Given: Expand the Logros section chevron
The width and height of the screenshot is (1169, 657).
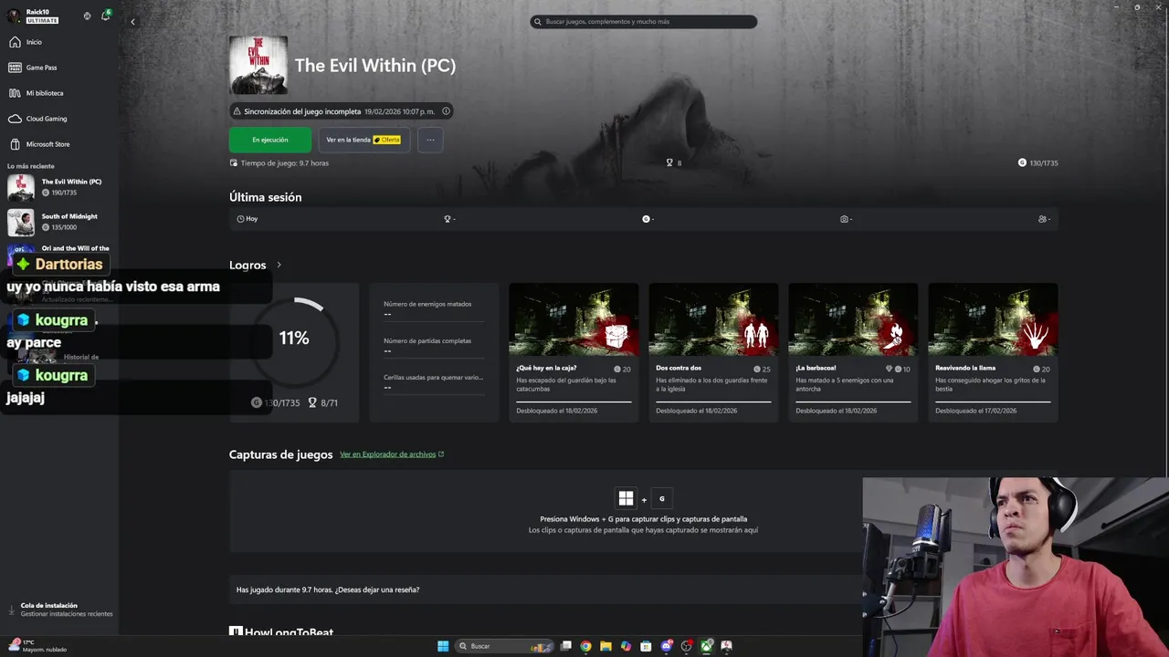Looking at the screenshot, I should click(279, 265).
